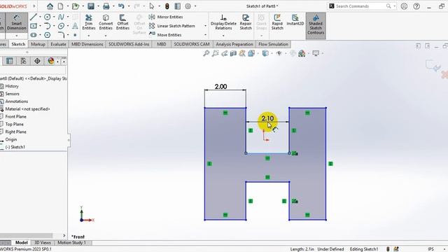Save the part with the Save icon

[91, 6]
